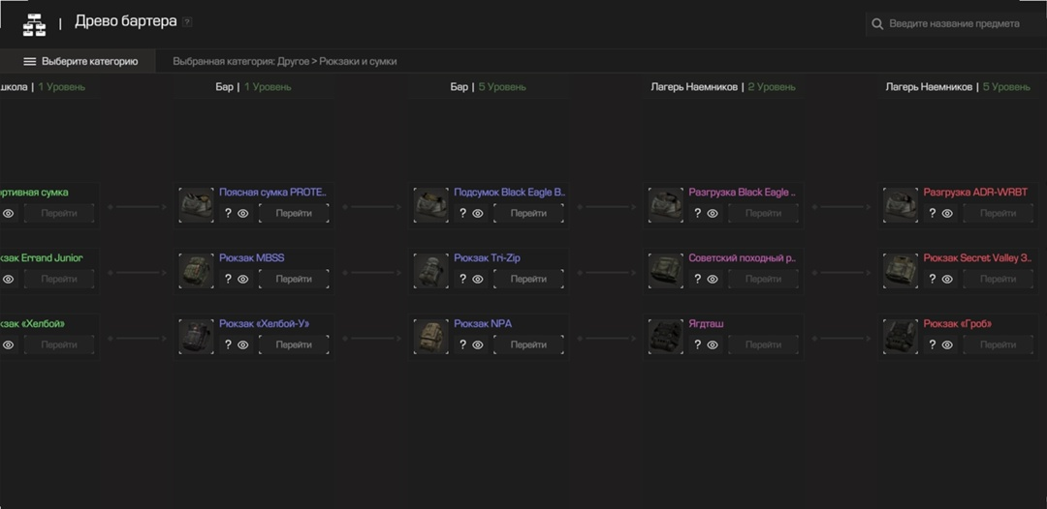Screen dimensions: 1047x509
Task: Click Ягдташ thumbnail image
Action: pyautogui.click(x=666, y=337)
